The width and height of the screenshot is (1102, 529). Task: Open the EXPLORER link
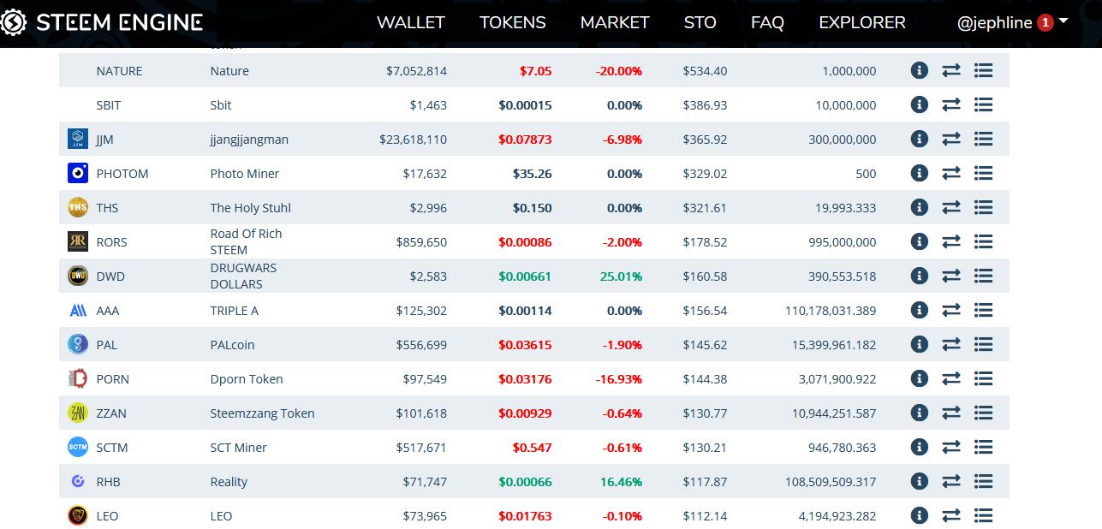pyautogui.click(x=862, y=23)
